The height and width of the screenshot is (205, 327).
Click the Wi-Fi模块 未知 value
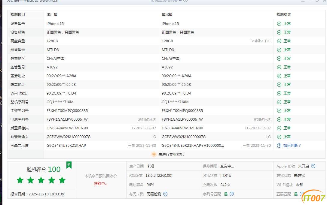coord(299,185)
